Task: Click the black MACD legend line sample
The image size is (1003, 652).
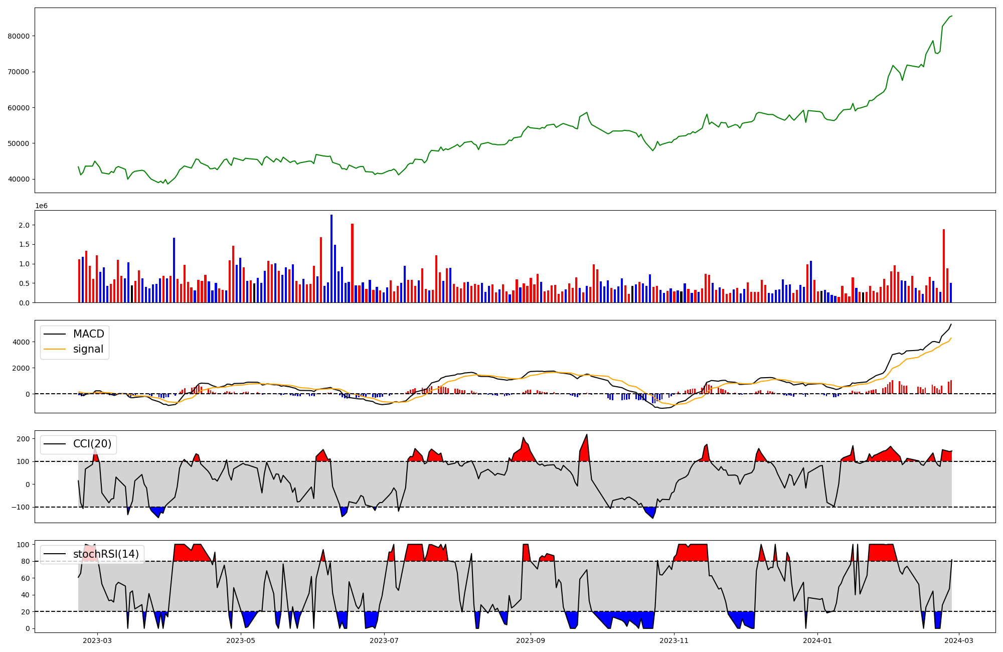Action: (55, 334)
